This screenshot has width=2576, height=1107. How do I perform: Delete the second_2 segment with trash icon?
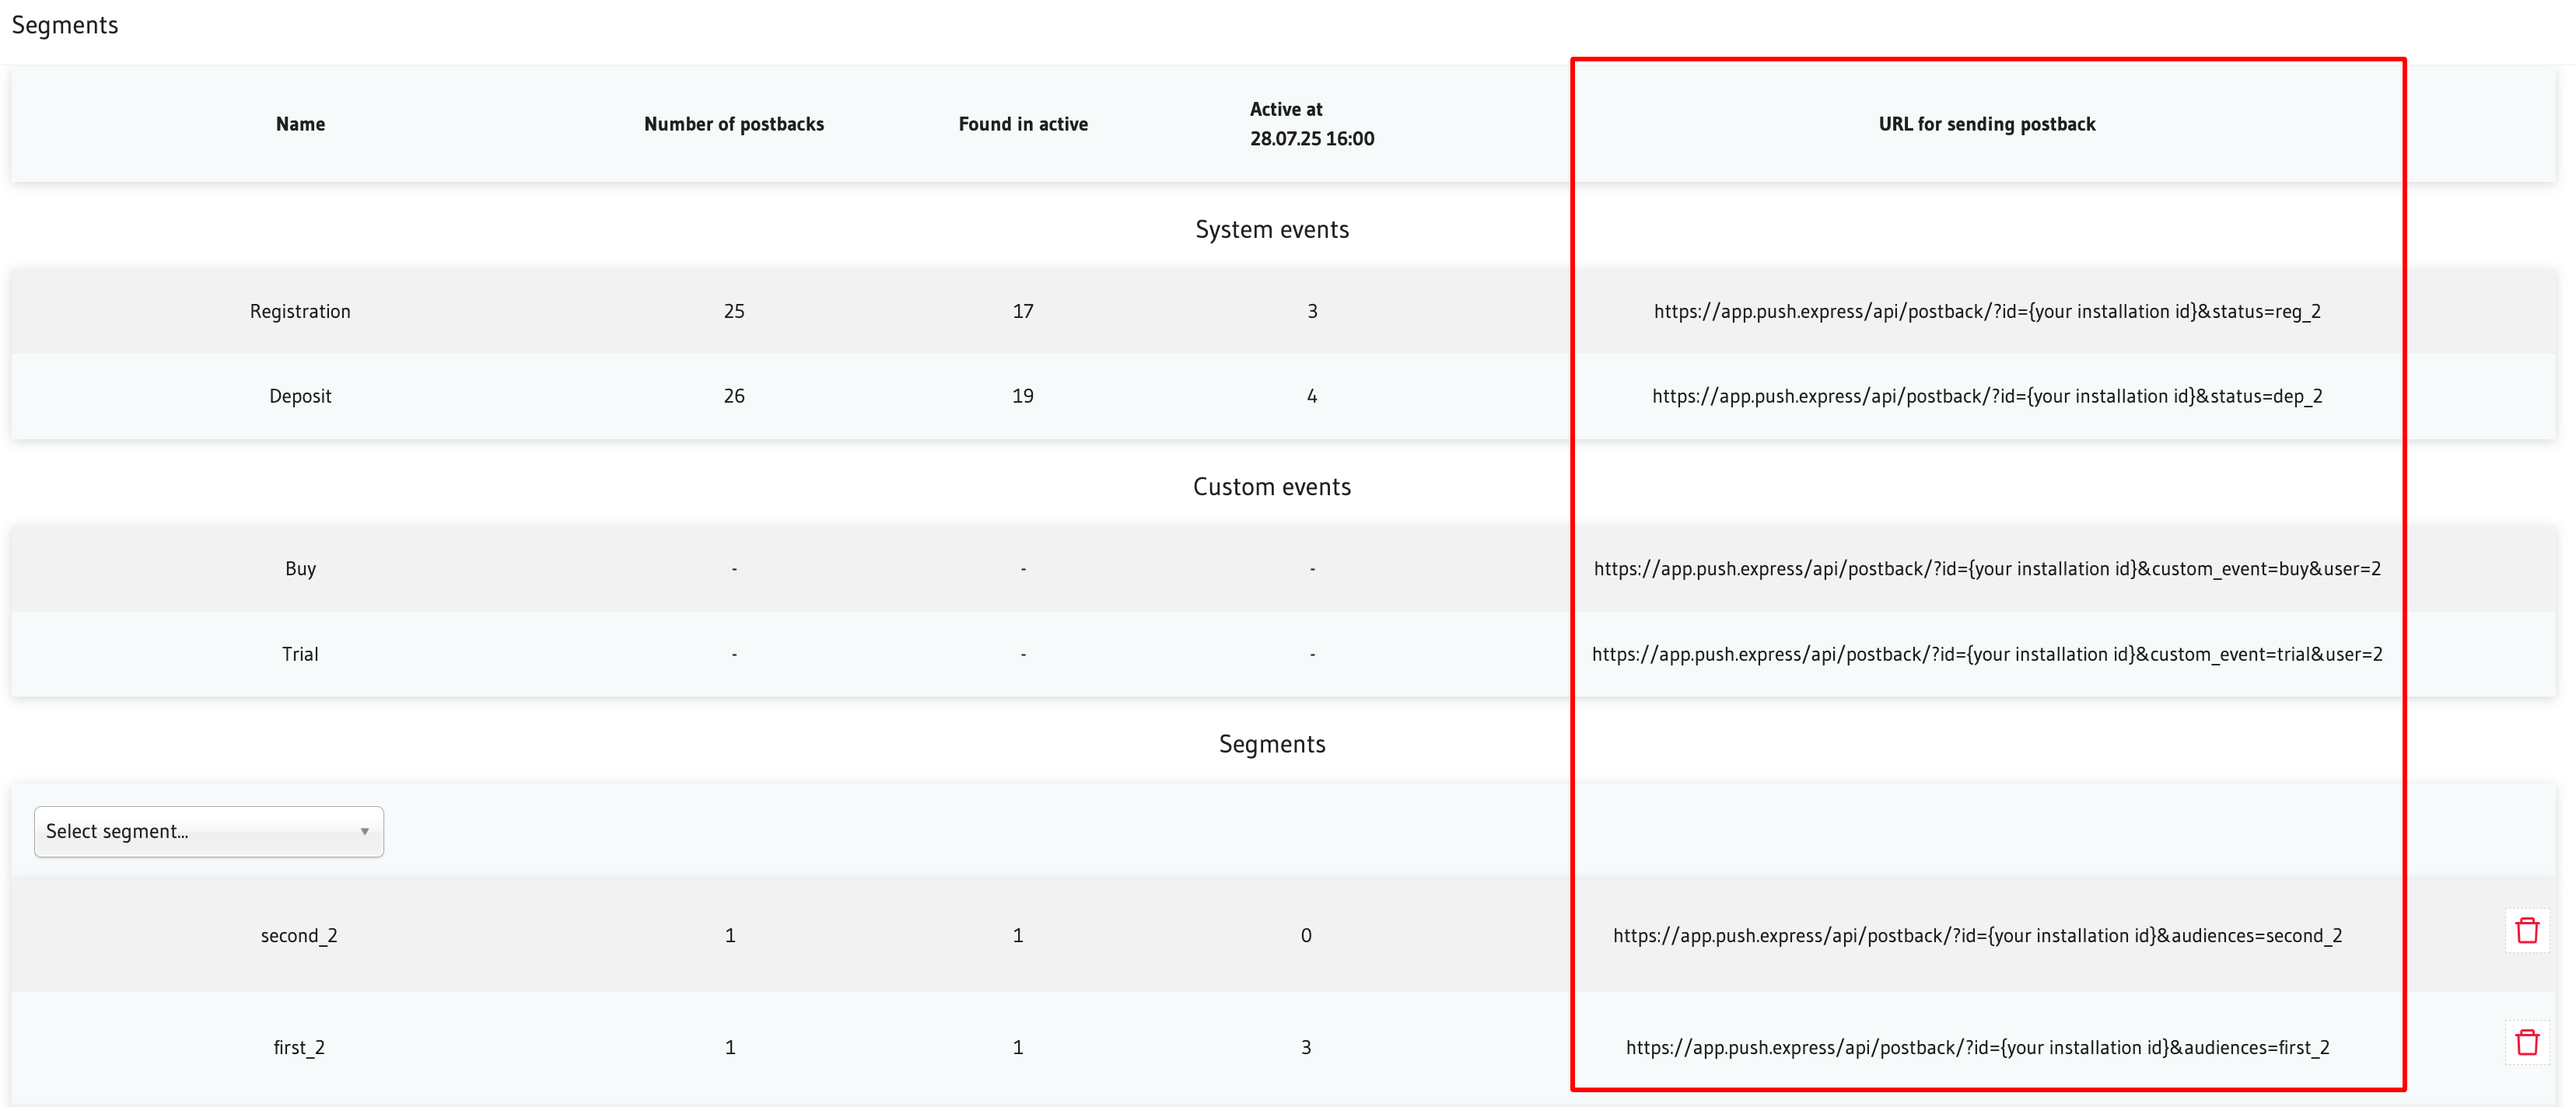tap(2527, 931)
